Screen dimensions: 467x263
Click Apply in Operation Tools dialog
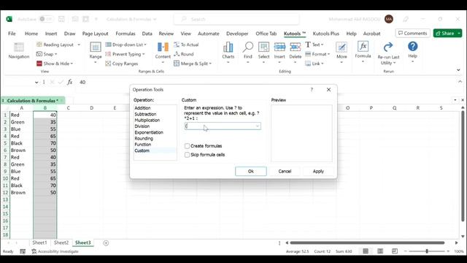tap(318, 171)
